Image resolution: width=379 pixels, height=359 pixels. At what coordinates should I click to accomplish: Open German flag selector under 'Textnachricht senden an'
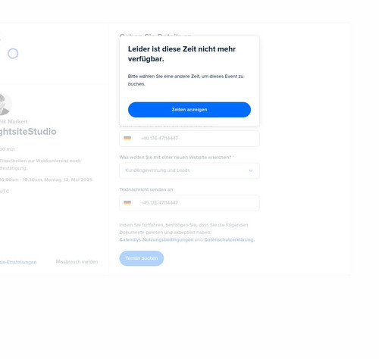127,203
